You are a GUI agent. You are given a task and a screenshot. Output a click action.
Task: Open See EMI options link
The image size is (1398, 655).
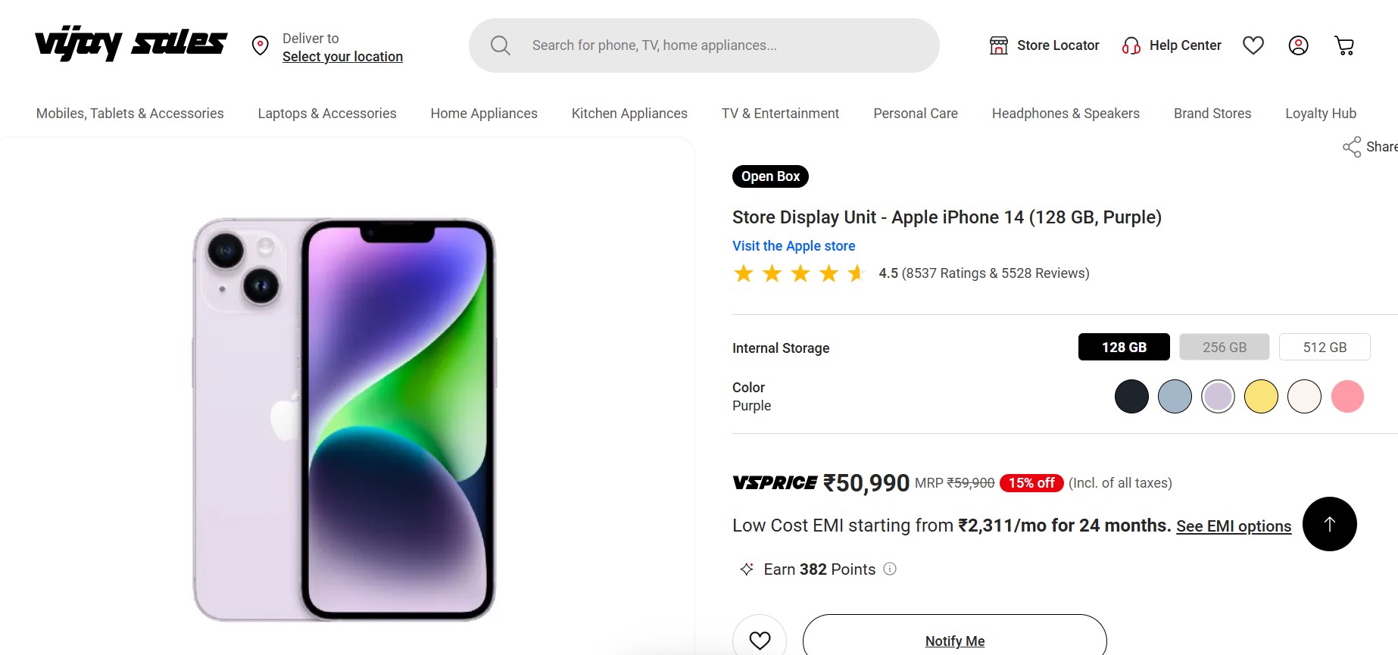pyautogui.click(x=1233, y=526)
